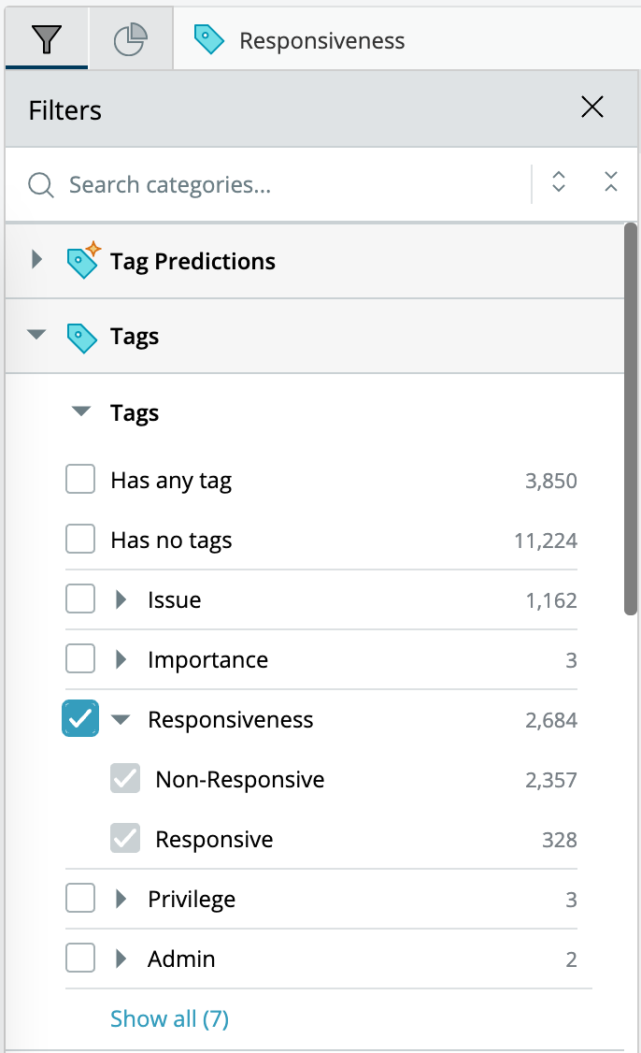Click the Show all (7) link
The image size is (641, 1053).
pyautogui.click(x=170, y=1018)
